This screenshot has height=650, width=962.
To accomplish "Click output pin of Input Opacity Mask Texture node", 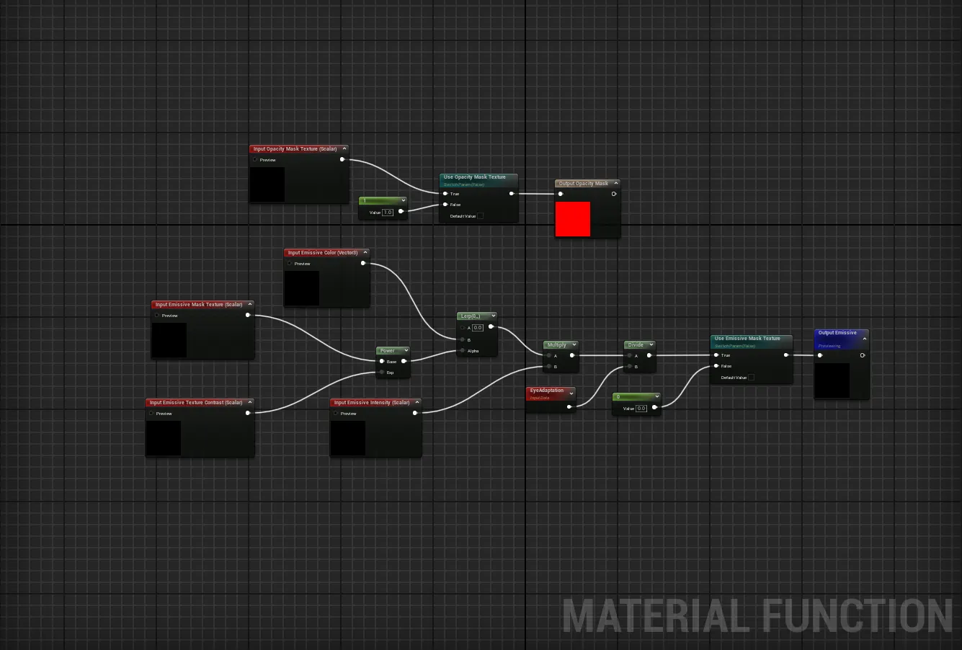I will (342, 159).
